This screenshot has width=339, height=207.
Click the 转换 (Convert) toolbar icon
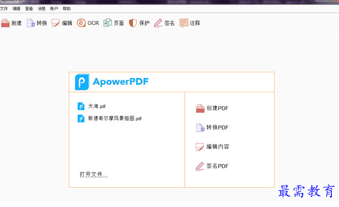(x=31, y=23)
